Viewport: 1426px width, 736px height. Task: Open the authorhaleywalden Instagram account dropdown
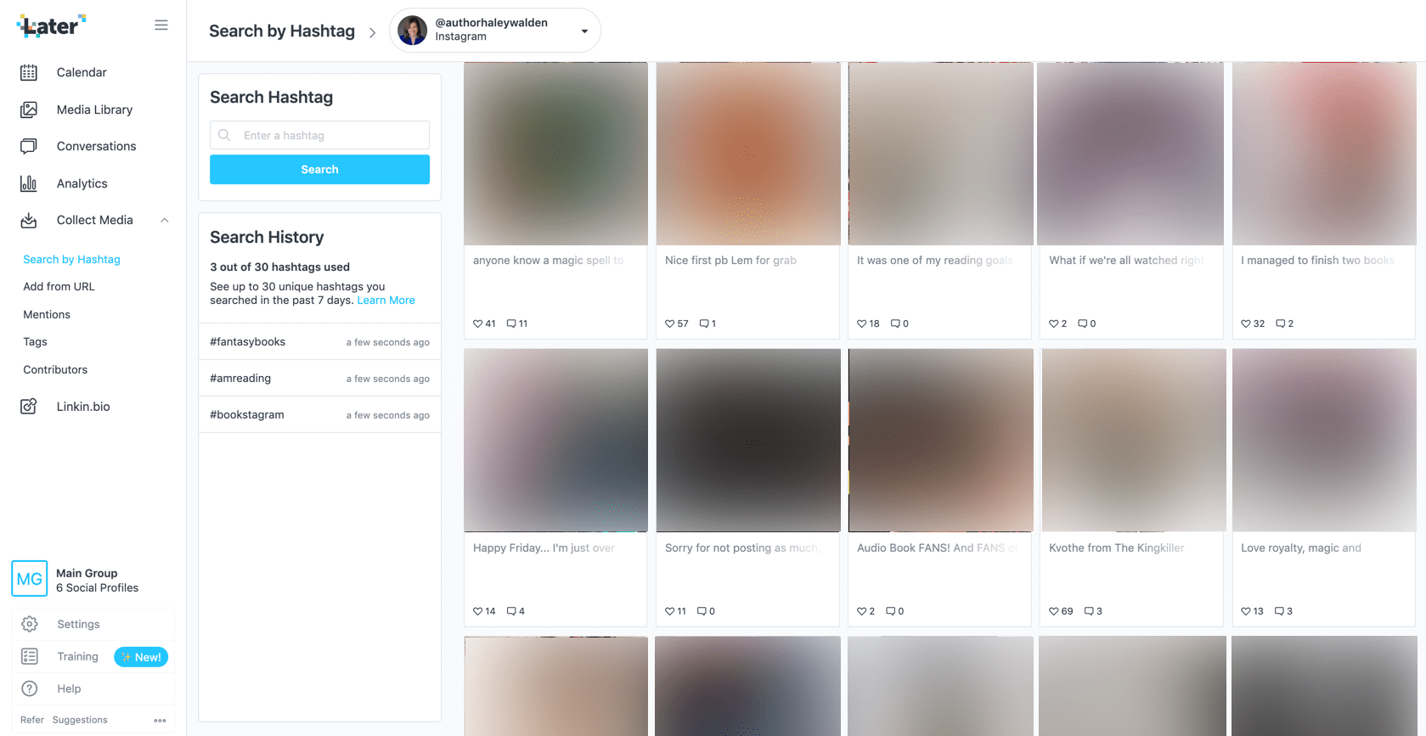tap(495, 31)
